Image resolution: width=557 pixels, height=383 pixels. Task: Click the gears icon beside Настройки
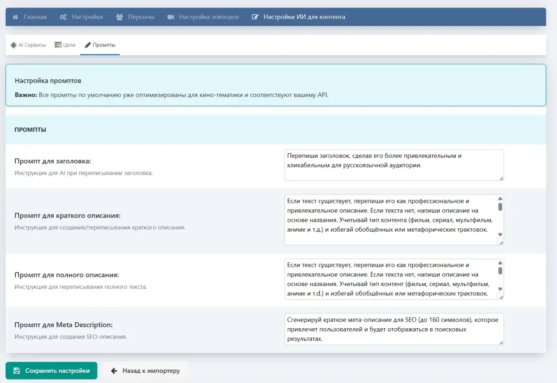pyautogui.click(x=64, y=17)
